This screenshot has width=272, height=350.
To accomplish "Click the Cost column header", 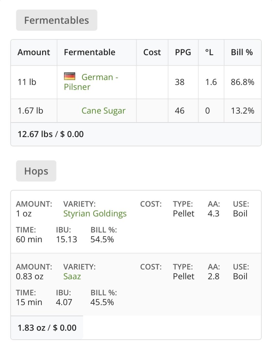I will 152,52.
